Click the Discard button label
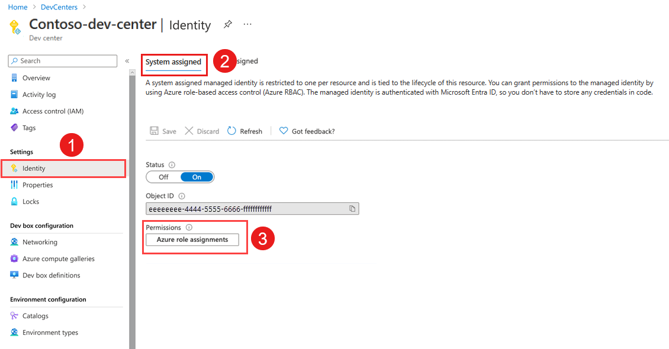The width and height of the screenshot is (669, 349). click(x=208, y=131)
